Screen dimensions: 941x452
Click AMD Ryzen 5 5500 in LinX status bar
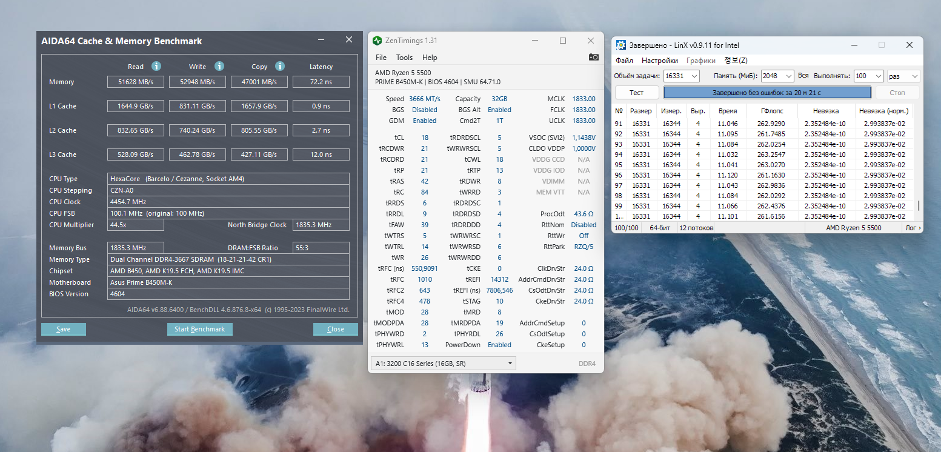click(x=854, y=228)
